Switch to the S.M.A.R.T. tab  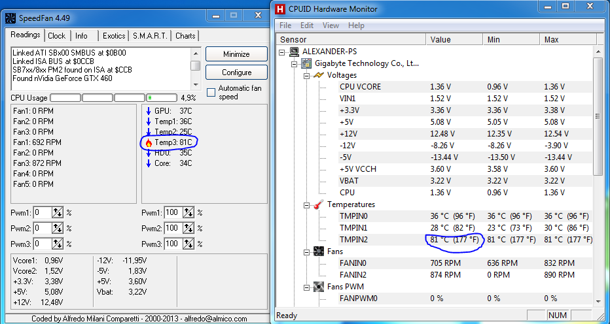pos(150,36)
